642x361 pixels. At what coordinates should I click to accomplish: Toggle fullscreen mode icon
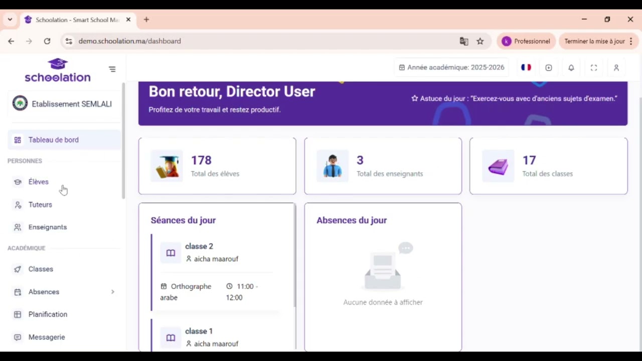pyautogui.click(x=594, y=68)
